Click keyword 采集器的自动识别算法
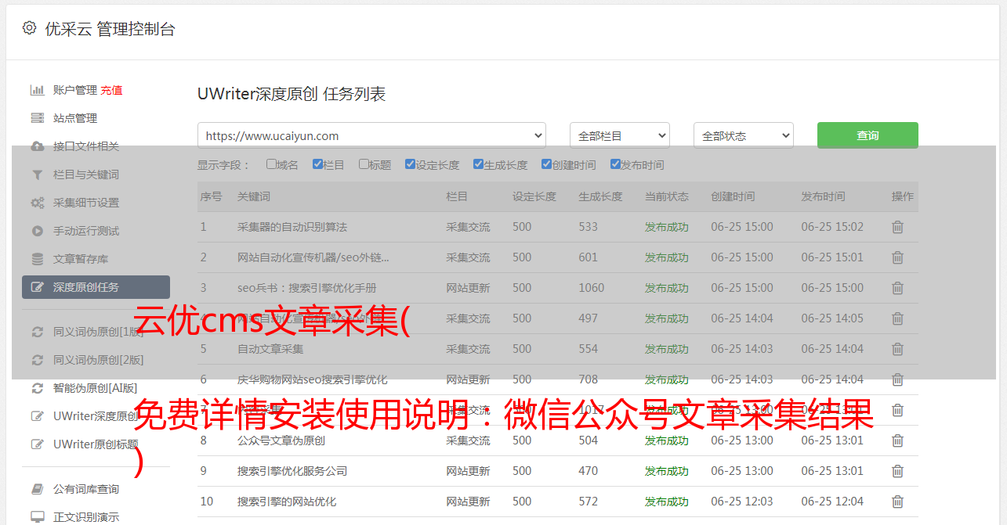 point(292,227)
